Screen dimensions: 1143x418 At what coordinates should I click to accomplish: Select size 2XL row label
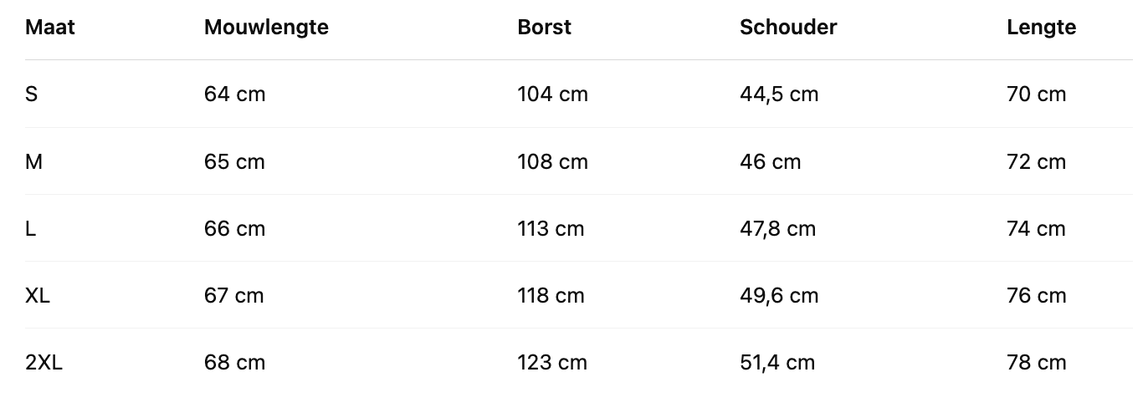pos(44,362)
